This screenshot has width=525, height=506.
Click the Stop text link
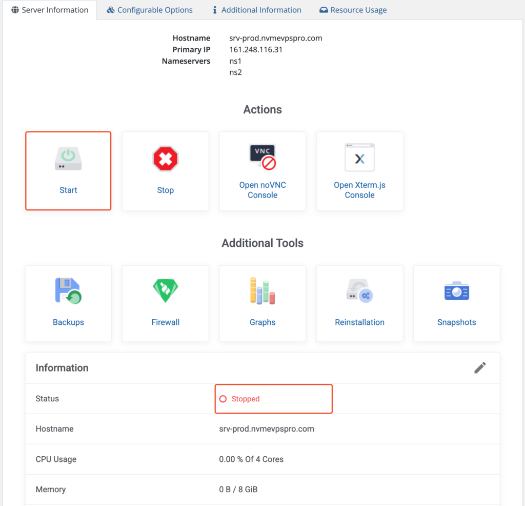pyautogui.click(x=165, y=190)
